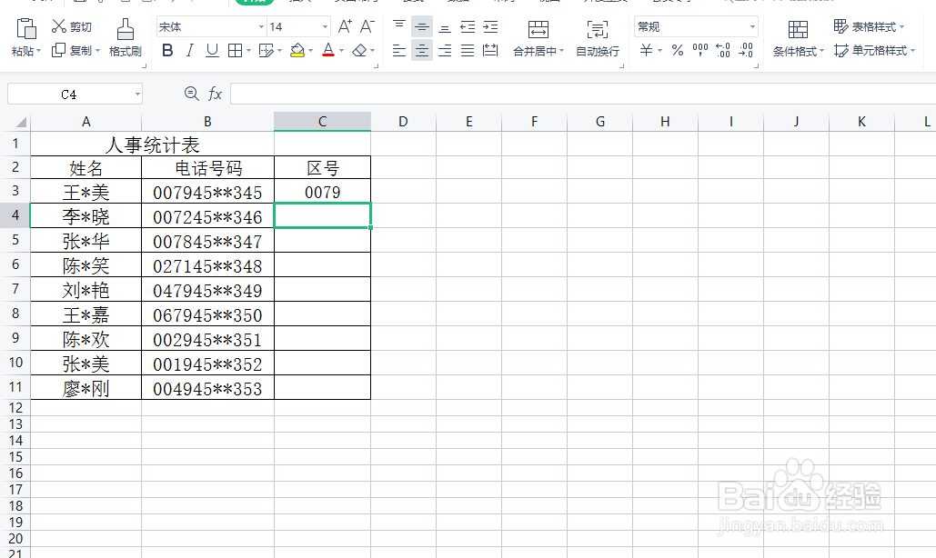The width and height of the screenshot is (936, 558).
Task: Open the number format dropdown showing 常规
Action: pyautogui.click(x=751, y=26)
